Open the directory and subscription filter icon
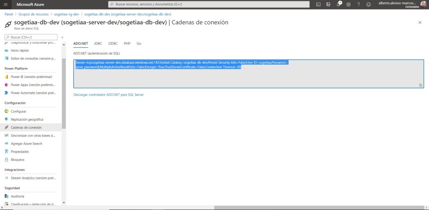429x210 pixels. (x=328, y=4)
